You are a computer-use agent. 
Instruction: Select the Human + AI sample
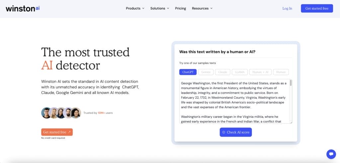coord(260,72)
